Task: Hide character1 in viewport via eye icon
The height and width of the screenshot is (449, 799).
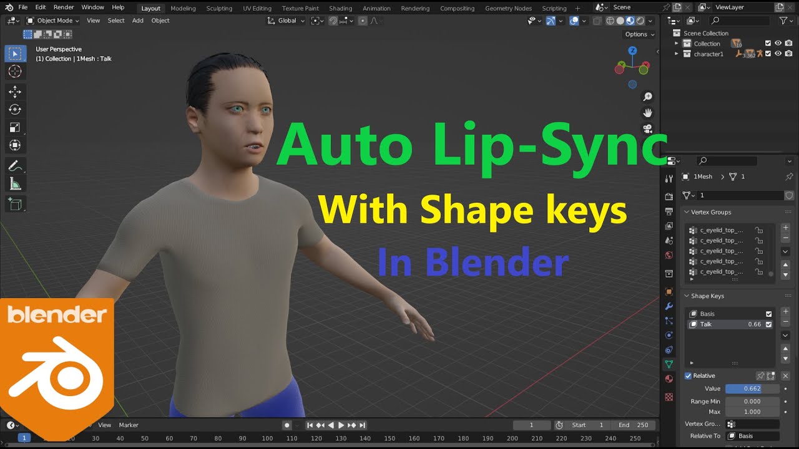Action: pyautogui.click(x=778, y=54)
